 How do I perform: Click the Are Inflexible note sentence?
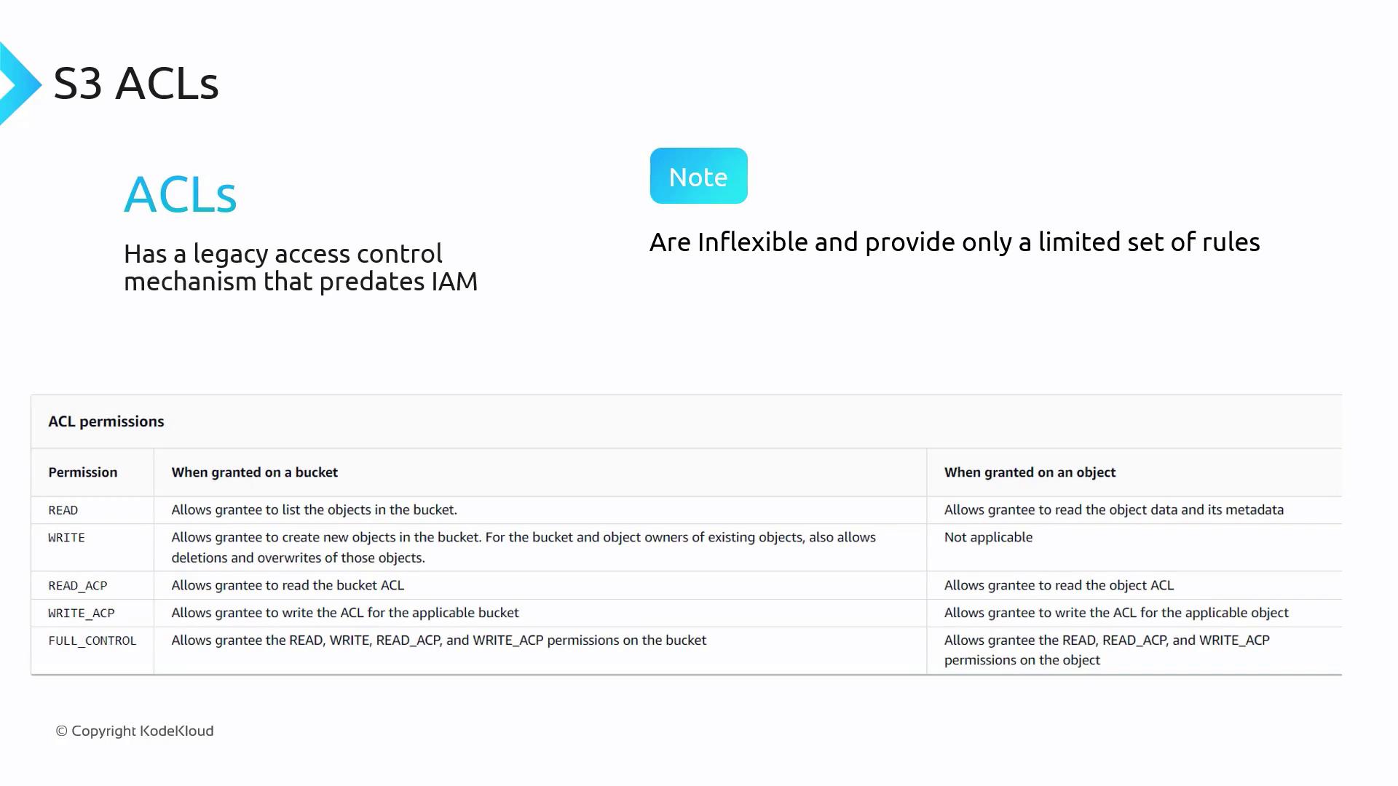(954, 242)
